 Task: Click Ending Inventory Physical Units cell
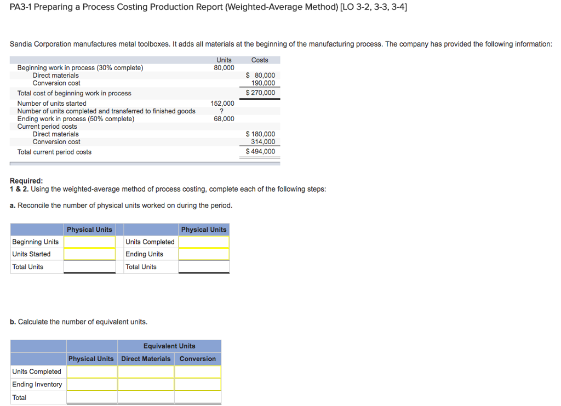pyautogui.click(x=91, y=384)
